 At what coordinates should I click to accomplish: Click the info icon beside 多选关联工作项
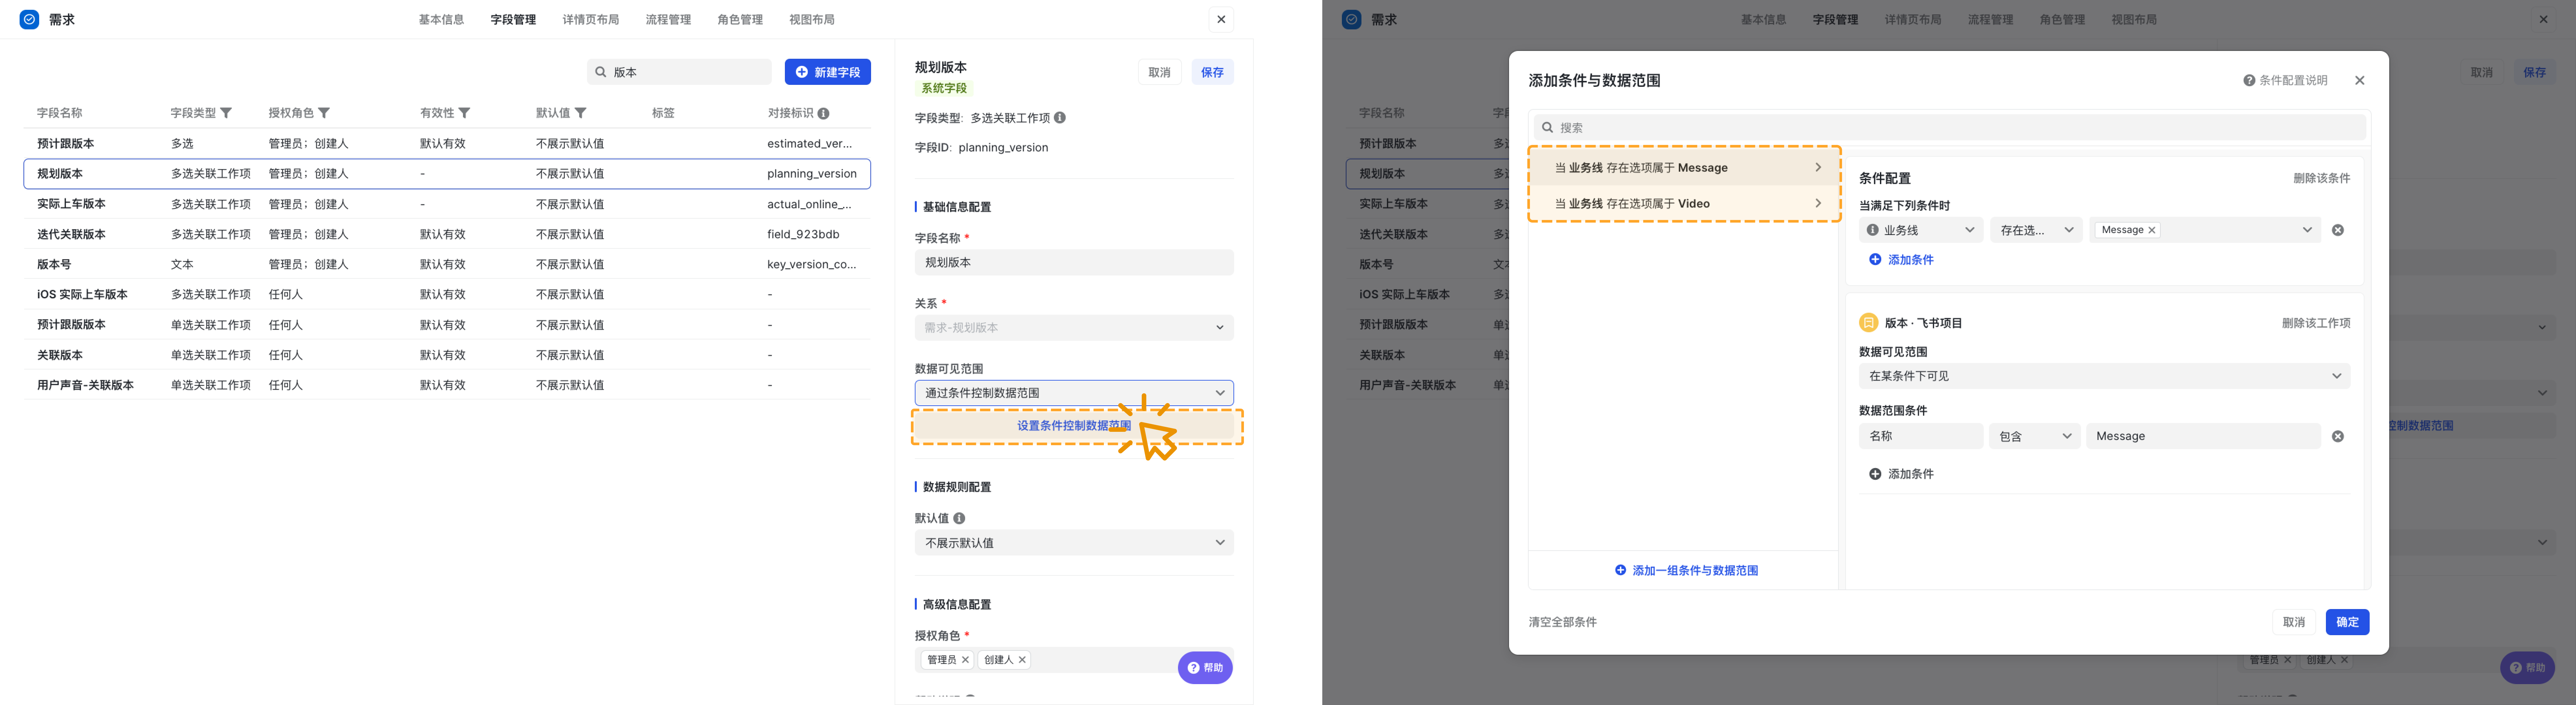point(1060,118)
